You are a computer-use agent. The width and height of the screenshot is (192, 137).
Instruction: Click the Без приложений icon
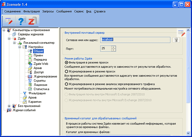pyautogui.click(x=14, y=106)
